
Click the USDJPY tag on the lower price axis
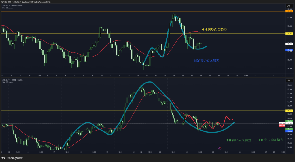click(x=282, y=123)
